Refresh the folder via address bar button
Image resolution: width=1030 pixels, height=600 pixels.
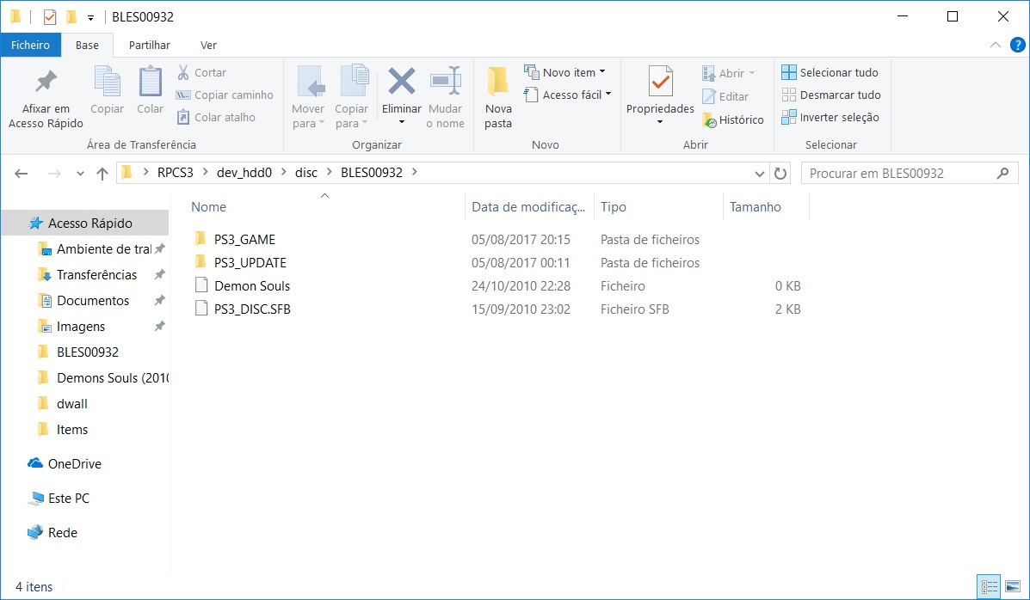coord(780,173)
